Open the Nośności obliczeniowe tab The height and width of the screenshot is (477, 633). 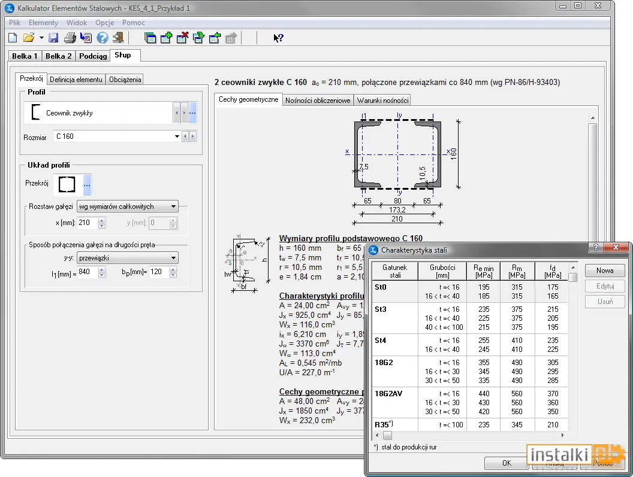click(x=318, y=101)
